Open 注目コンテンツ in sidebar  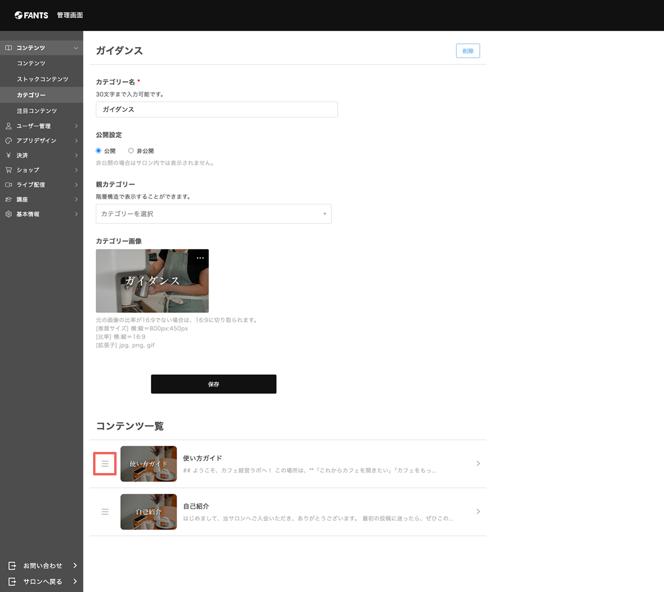pos(37,111)
